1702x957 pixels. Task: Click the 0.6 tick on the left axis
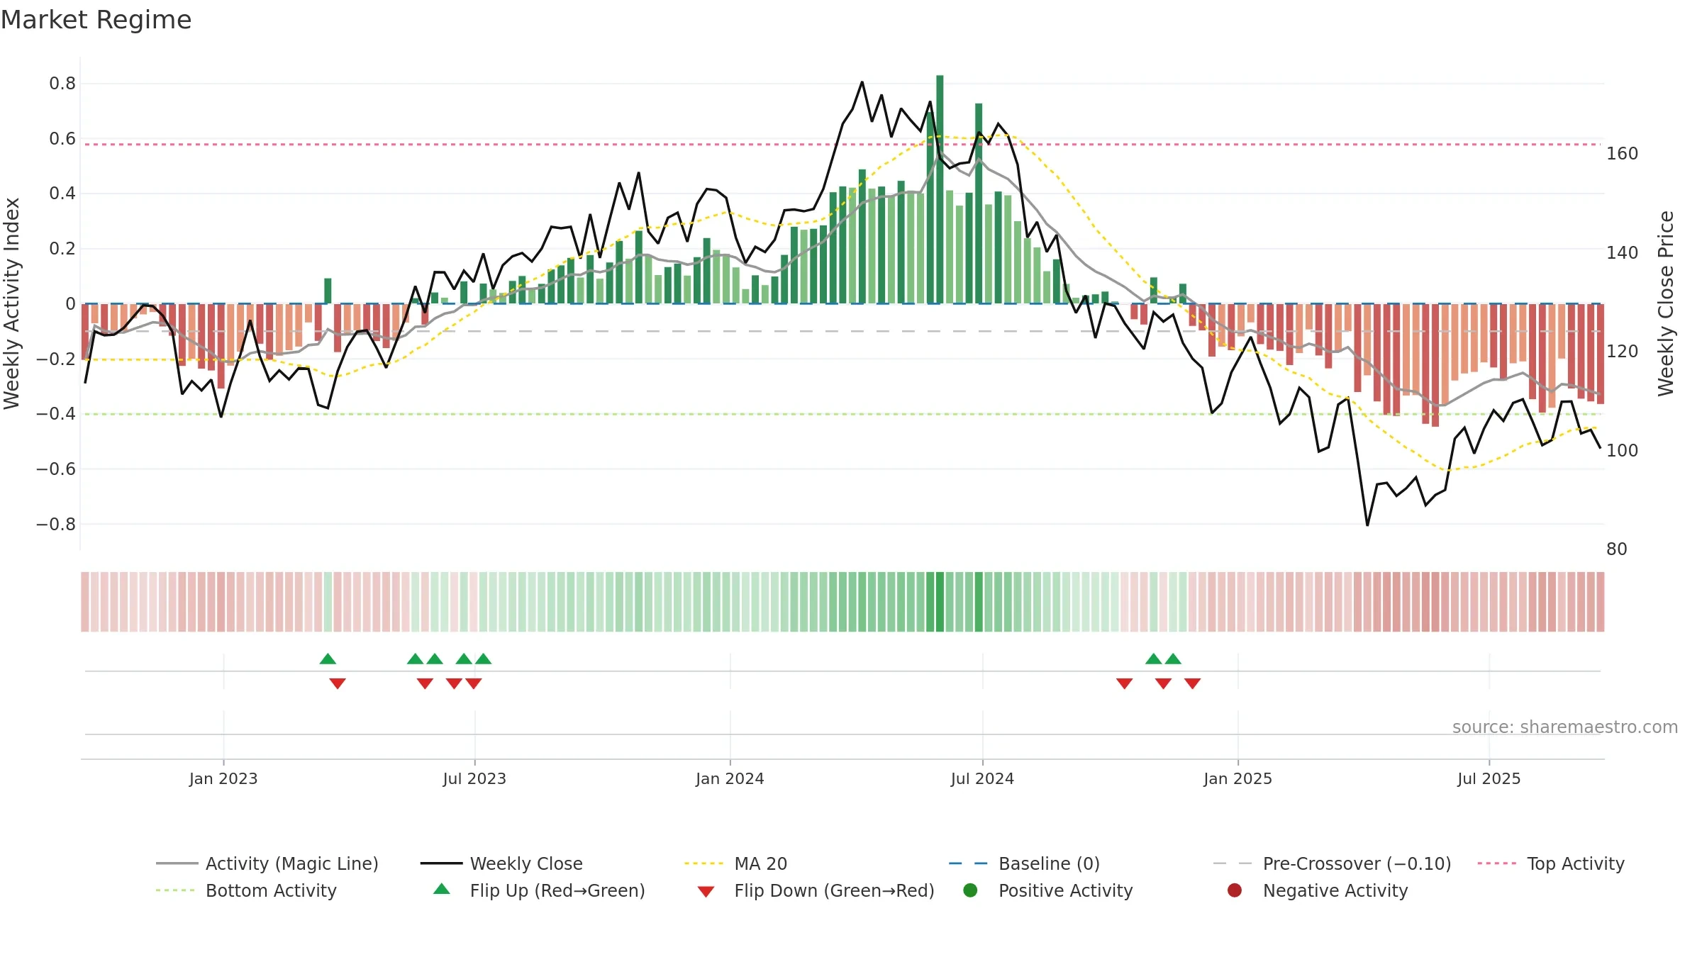[x=62, y=138]
